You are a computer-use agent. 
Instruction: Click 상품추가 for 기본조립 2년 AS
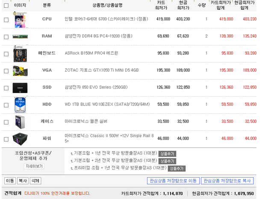pyautogui.click(x=167, y=161)
